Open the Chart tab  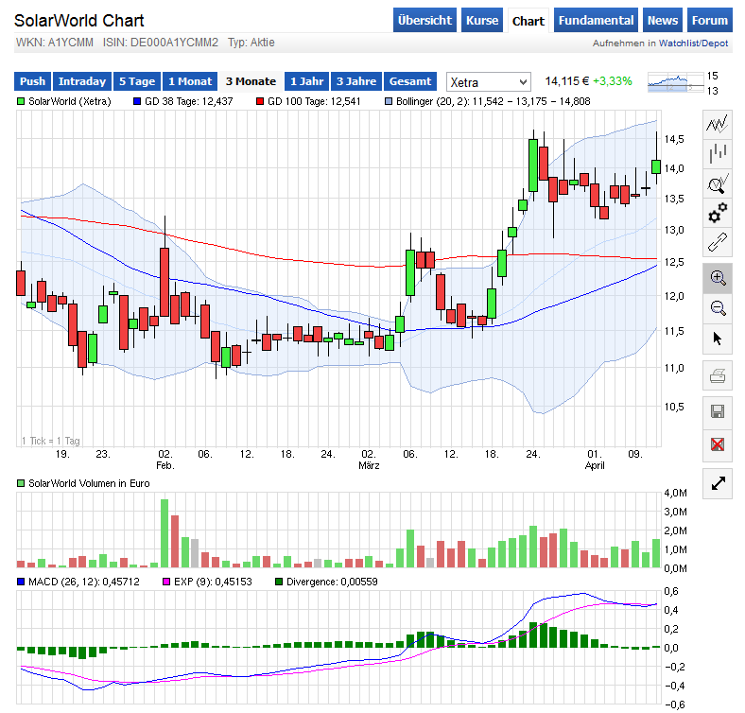point(528,21)
